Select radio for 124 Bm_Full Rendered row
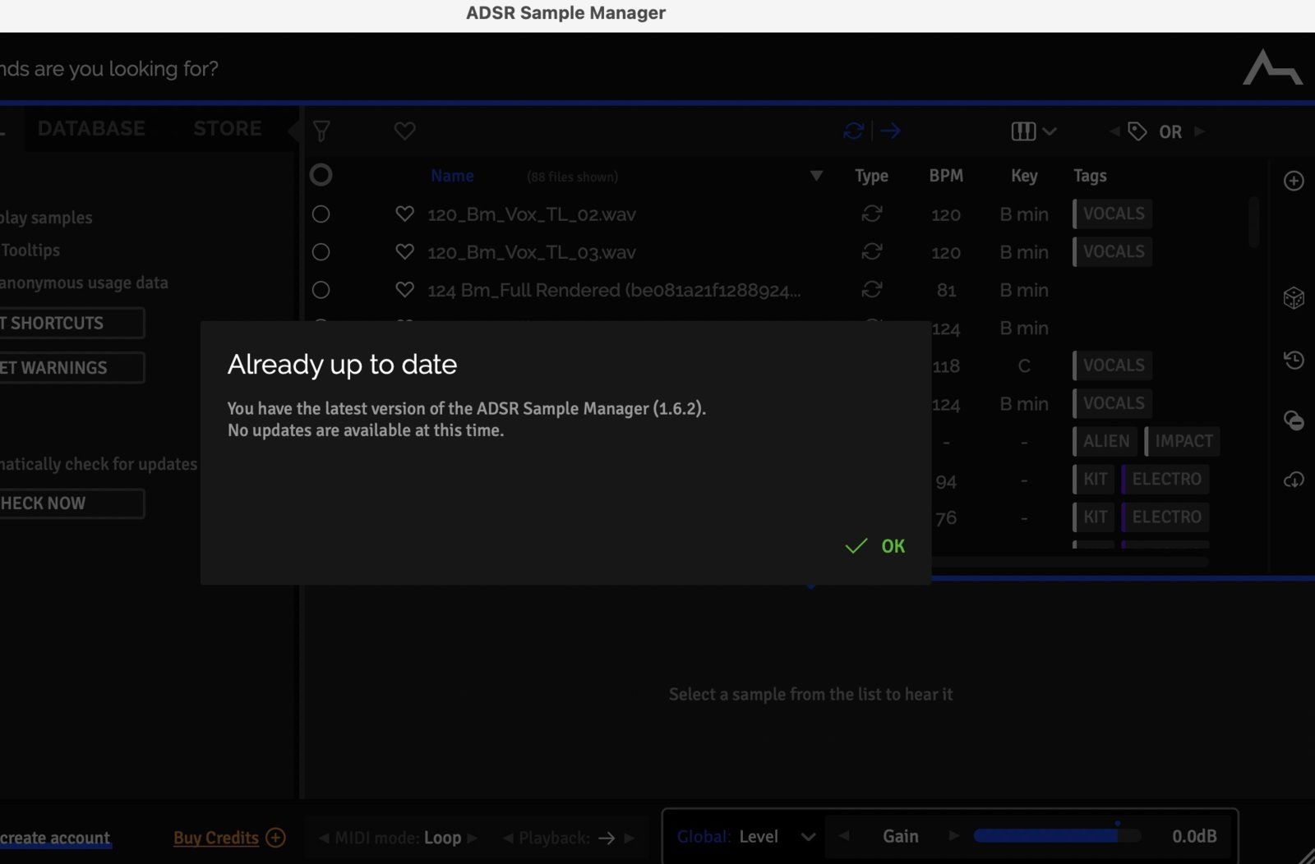Image resolution: width=1315 pixels, height=864 pixels. coord(321,290)
